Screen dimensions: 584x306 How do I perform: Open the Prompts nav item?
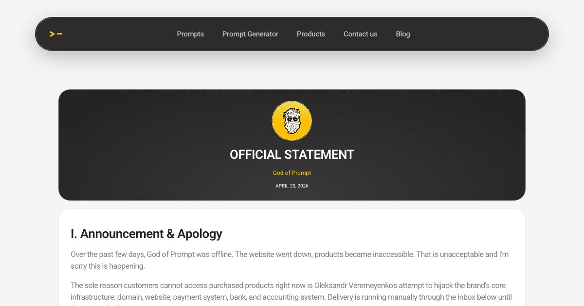coord(190,34)
